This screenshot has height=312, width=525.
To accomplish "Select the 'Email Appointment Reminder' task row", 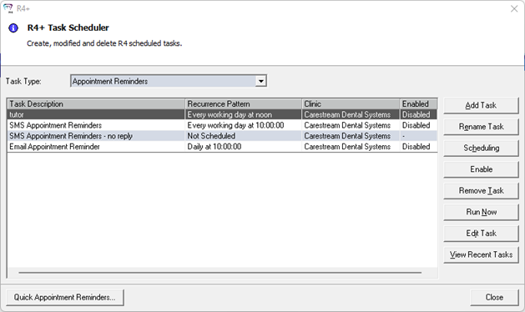I will click(x=222, y=147).
